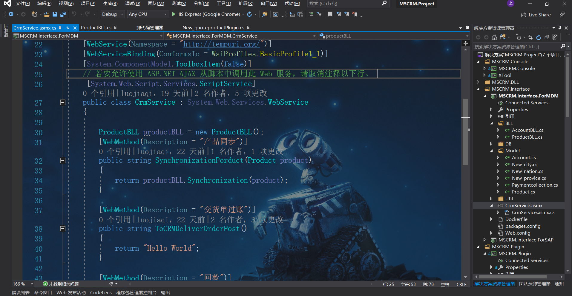Open productBLL member navigation dropdown
The width and height of the screenshot is (572, 296).
coord(394,36)
